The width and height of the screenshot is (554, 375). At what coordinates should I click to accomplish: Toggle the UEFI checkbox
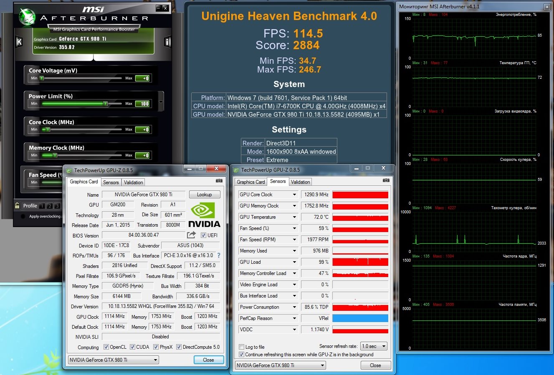point(203,235)
